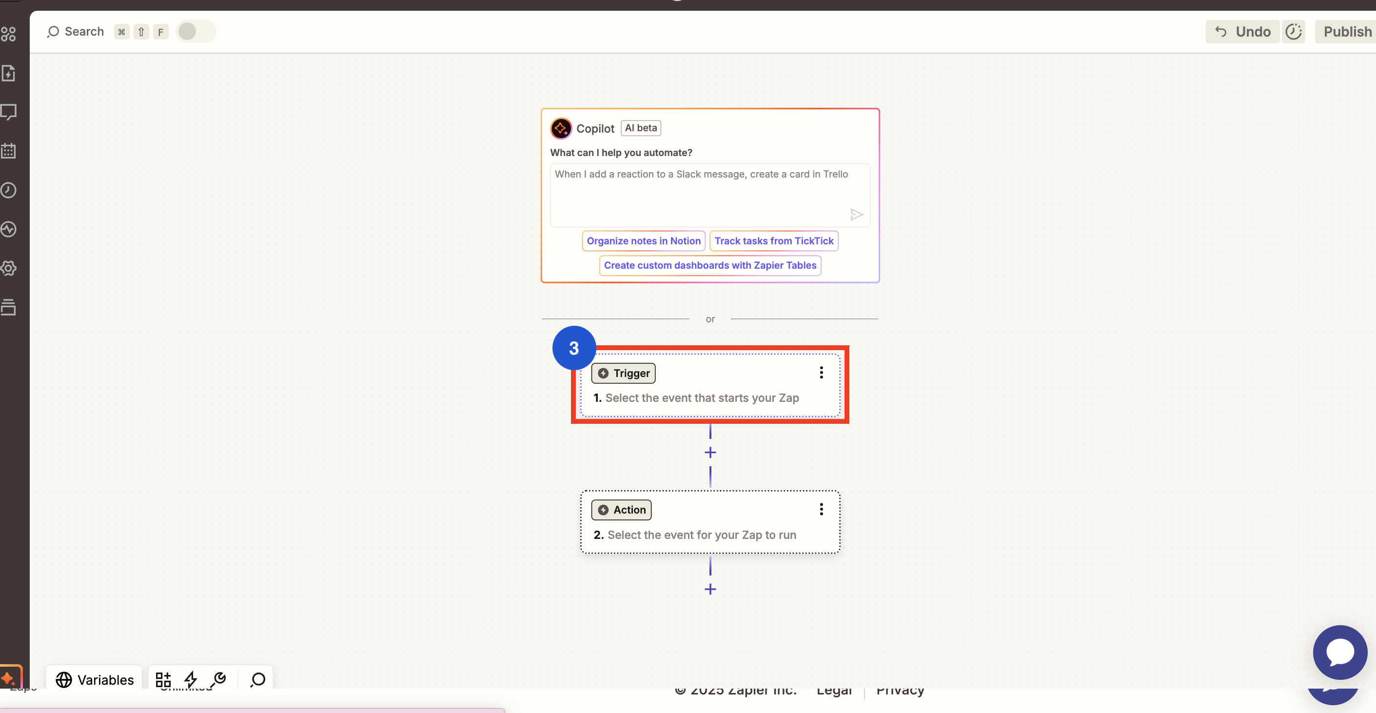Open the versions stack icon in sidebar

click(8, 307)
